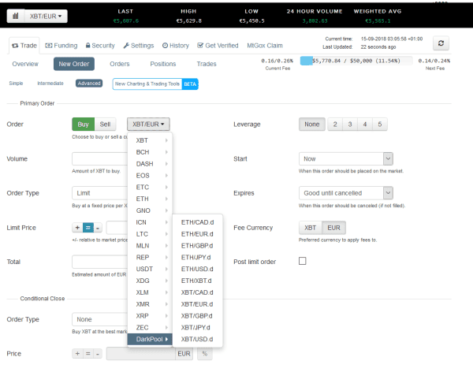Expand the XRP submenu
The width and height of the screenshot is (473, 372).
(150, 316)
